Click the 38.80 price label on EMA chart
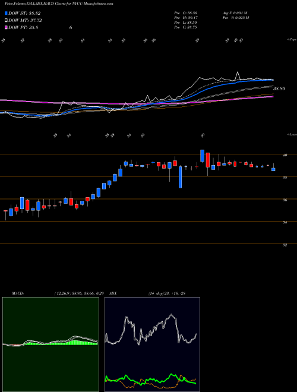Screen dimensions: 297x392 click(x=280, y=88)
